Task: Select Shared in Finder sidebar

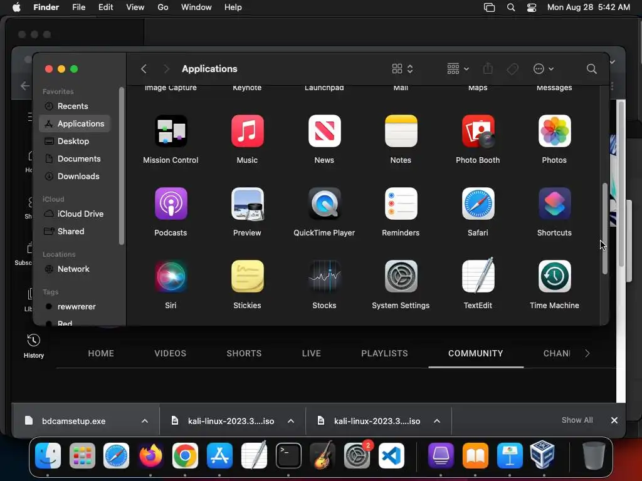Action: [x=75, y=232]
